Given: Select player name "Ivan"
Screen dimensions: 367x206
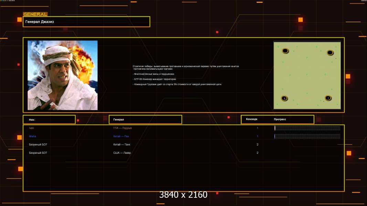Looking at the screenshot, I should (x=31, y=128).
